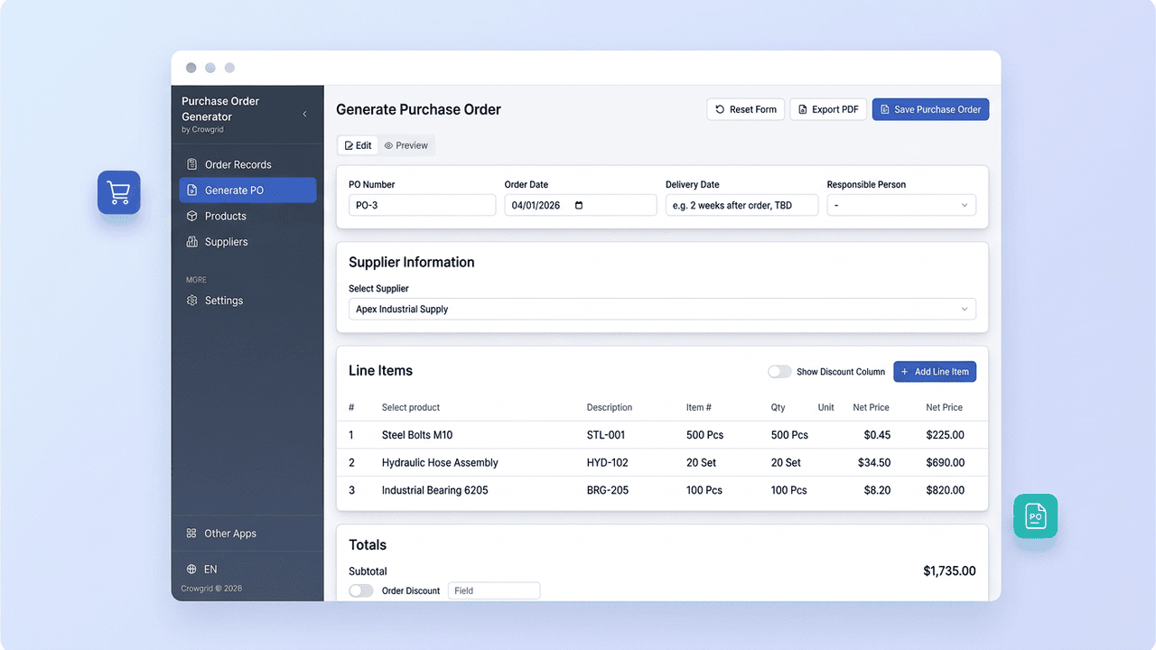Viewport: 1156px width, 650px height.
Task: Click the $1,735.00 subtotal value
Action: [x=949, y=571]
